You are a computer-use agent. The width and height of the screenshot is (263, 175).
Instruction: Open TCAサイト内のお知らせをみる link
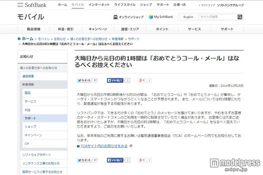[104, 146]
